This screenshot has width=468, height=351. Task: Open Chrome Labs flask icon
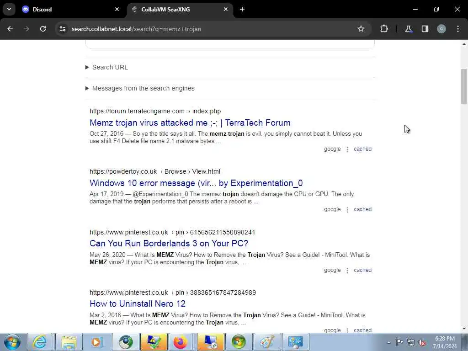click(408, 29)
